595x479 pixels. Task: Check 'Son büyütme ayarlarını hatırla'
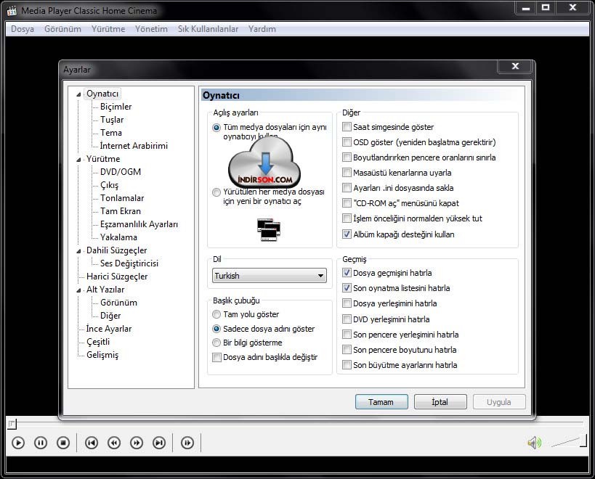pyautogui.click(x=347, y=364)
